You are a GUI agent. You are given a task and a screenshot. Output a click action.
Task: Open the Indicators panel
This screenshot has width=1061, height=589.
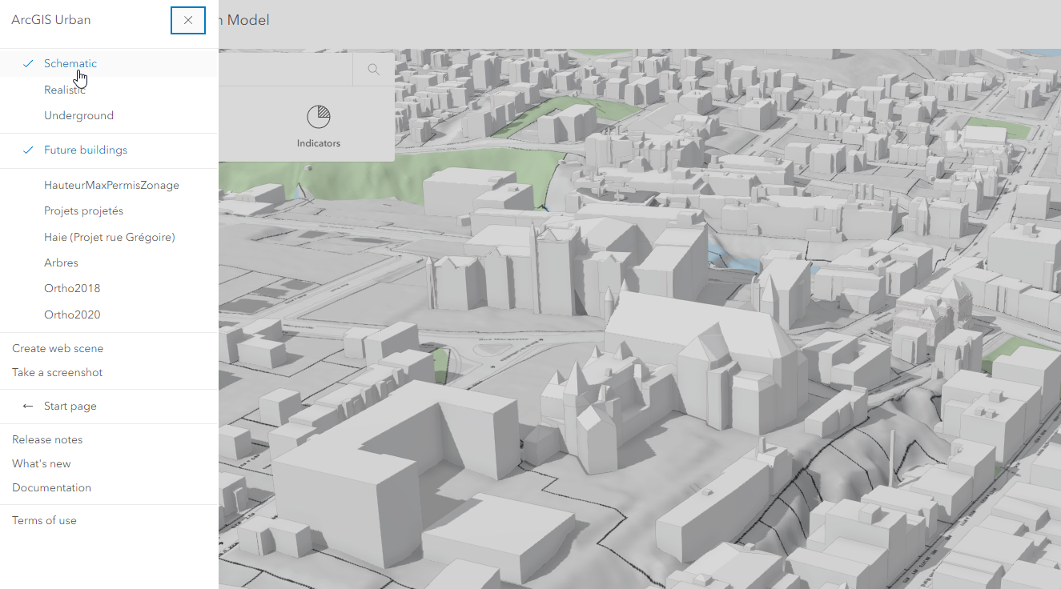[x=318, y=125]
